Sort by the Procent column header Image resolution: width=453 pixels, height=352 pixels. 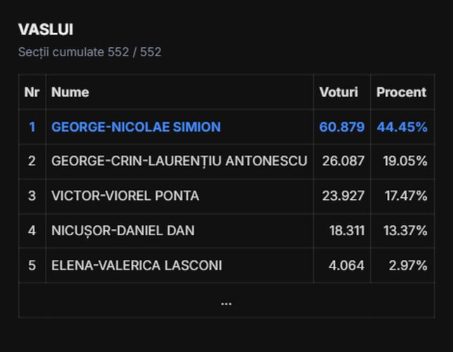(401, 92)
